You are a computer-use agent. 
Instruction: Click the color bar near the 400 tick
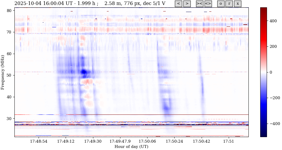pyautogui.click(x=263, y=21)
